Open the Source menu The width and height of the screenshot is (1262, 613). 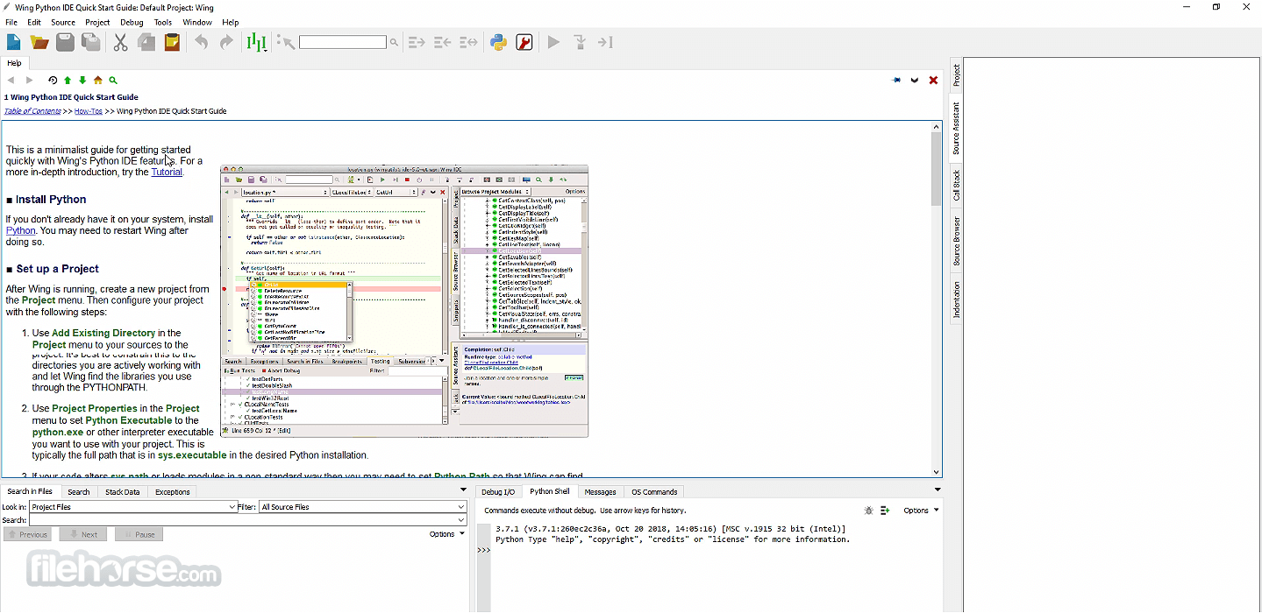(63, 22)
